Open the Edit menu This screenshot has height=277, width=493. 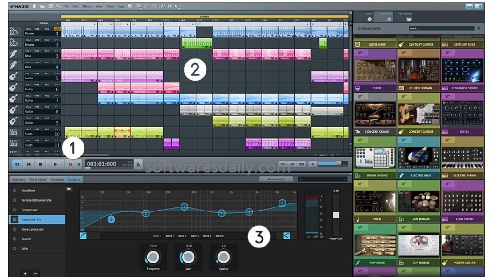(76, 6)
